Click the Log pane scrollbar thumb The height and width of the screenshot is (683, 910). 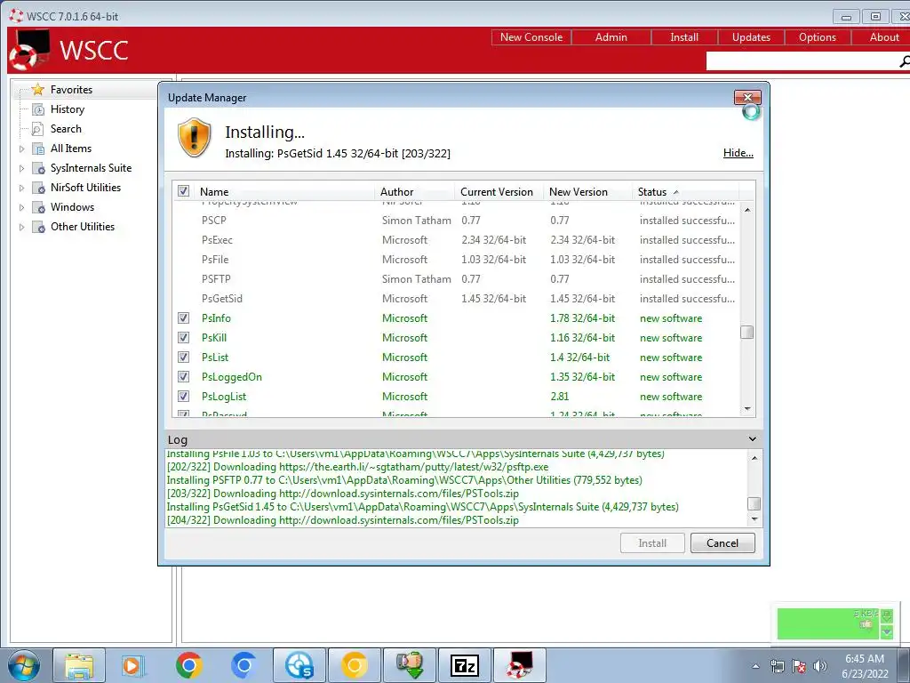tap(754, 503)
